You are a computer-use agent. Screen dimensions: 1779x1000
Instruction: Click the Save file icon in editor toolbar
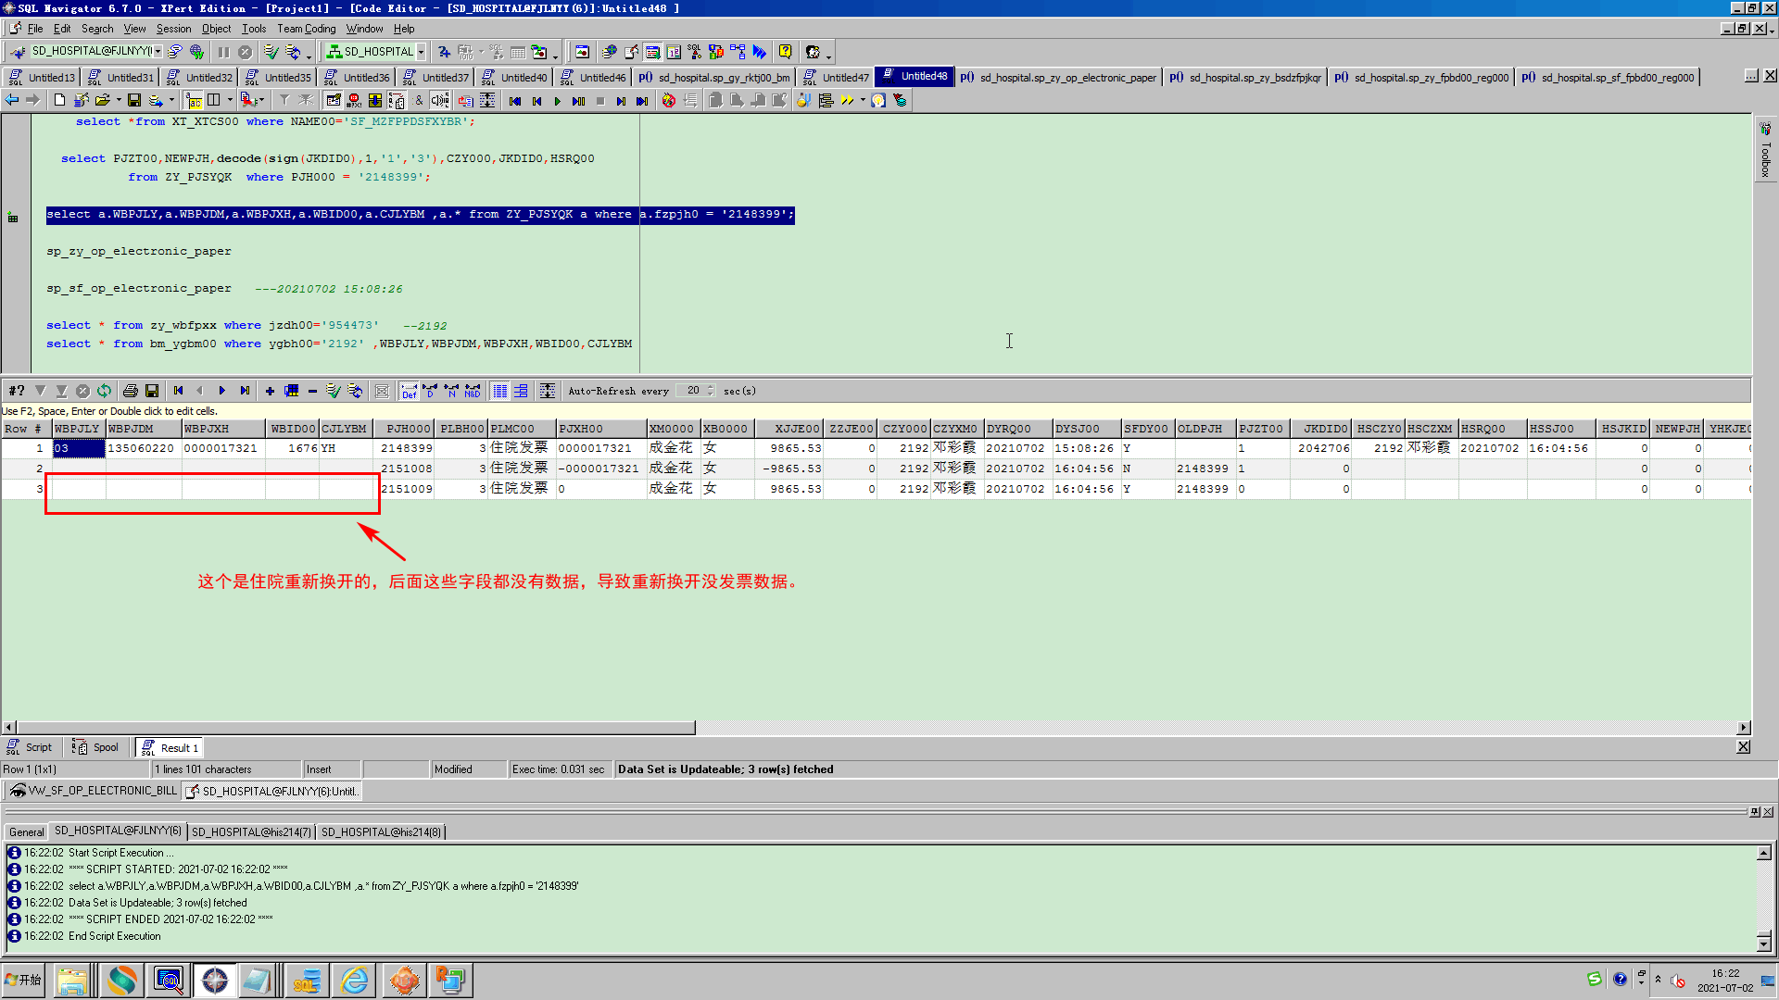(x=134, y=100)
